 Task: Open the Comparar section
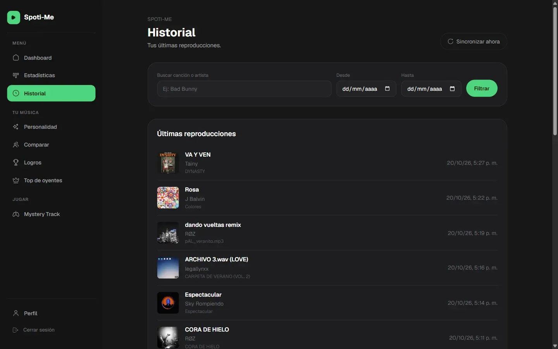tap(51, 145)
